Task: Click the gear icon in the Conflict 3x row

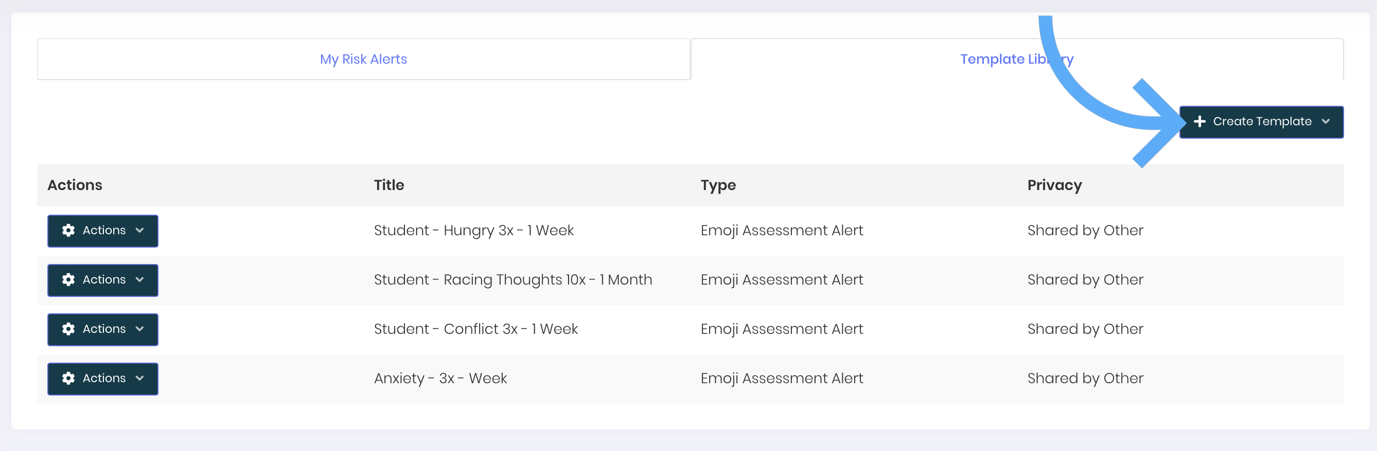Action: pyautogui.click(x=68, y=329)
